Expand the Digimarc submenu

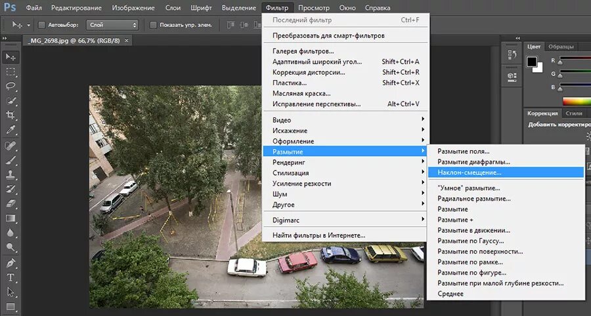pos(345,220)
